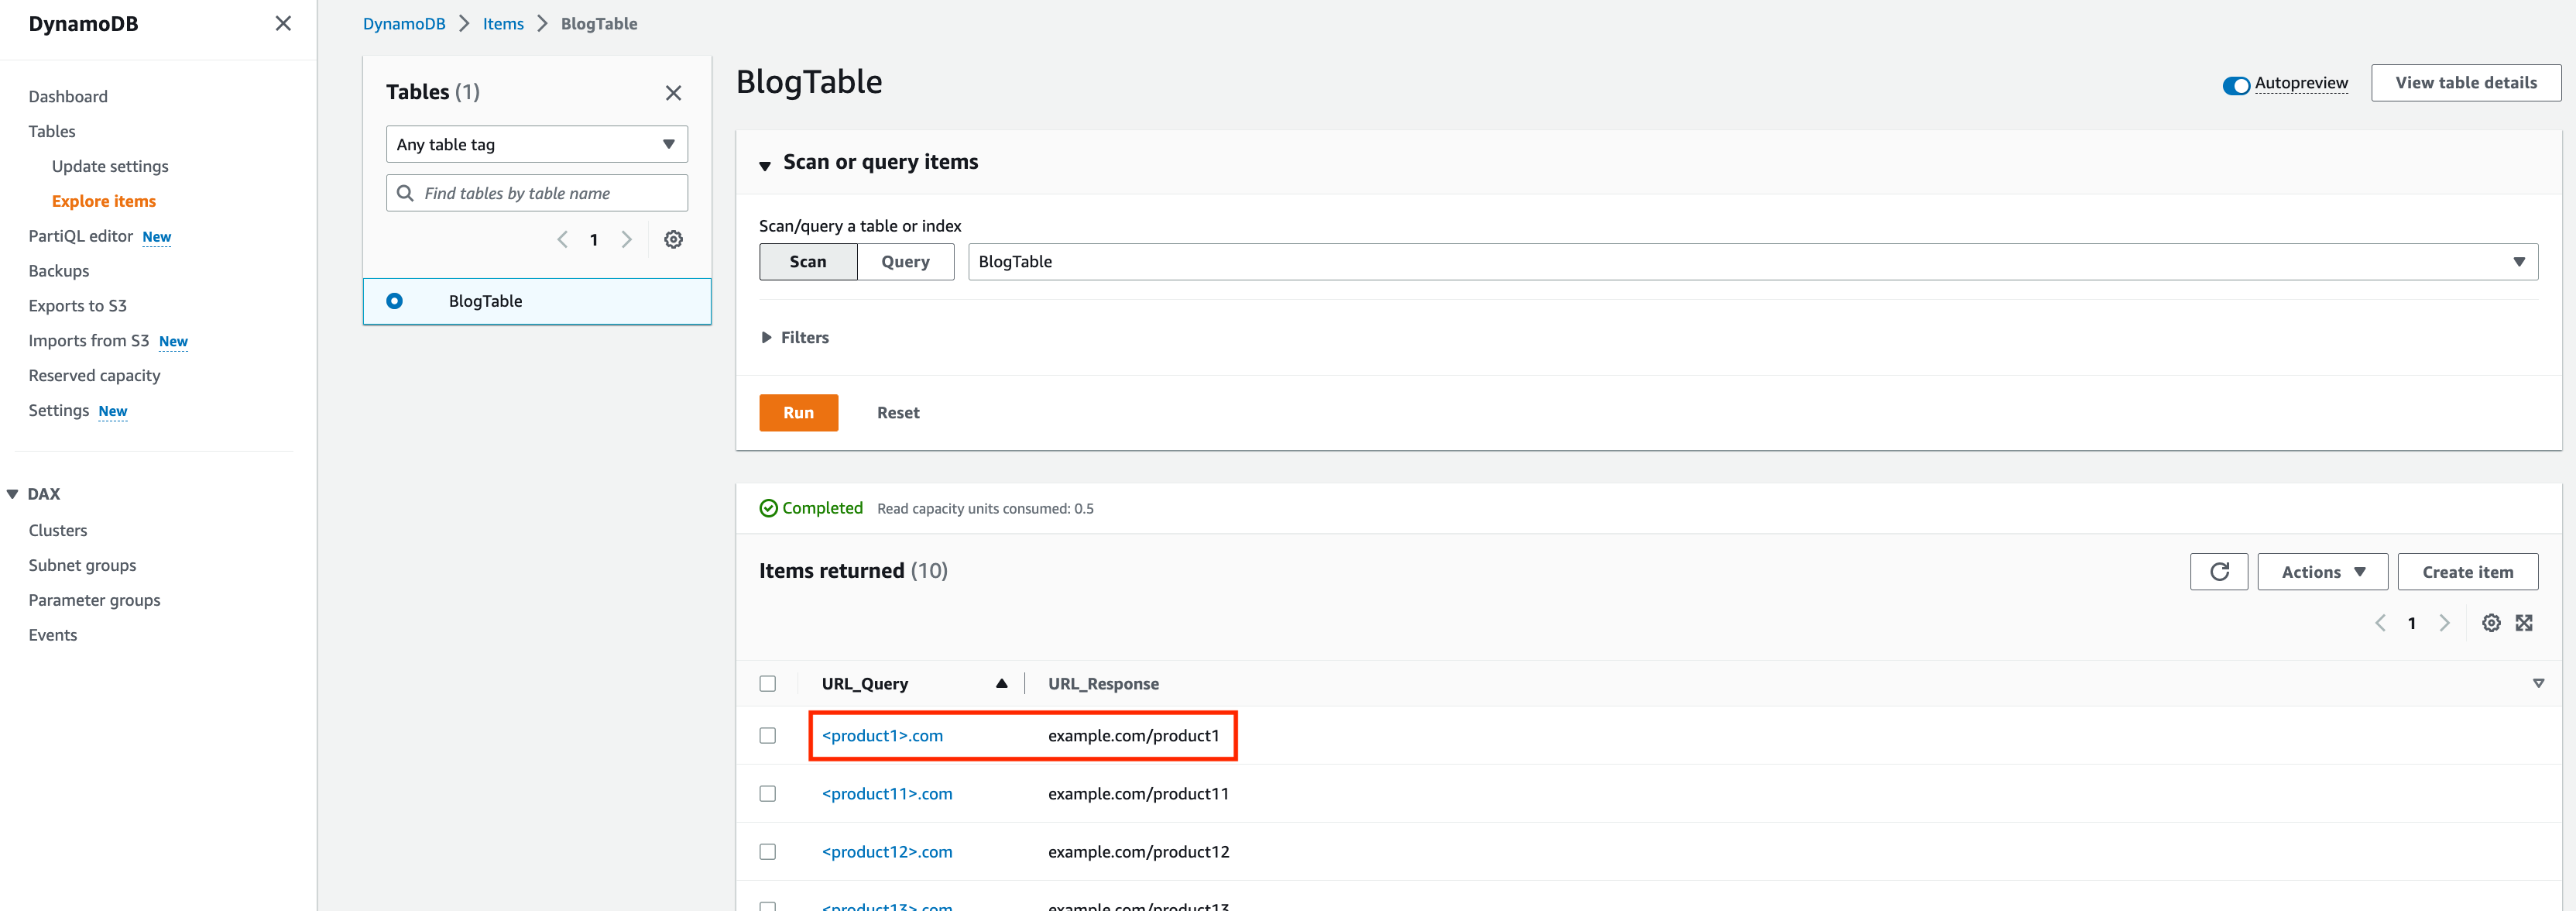2576x911 pixels.
Task: Select the BlogTable radio button
Action: [395, 300]
